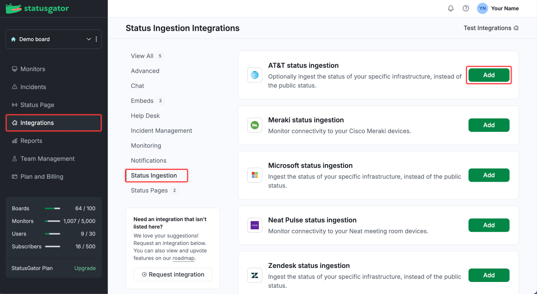The image size is (537, 294).
Task: Expand the Demo board dropdown chevron
Action: 89,39
